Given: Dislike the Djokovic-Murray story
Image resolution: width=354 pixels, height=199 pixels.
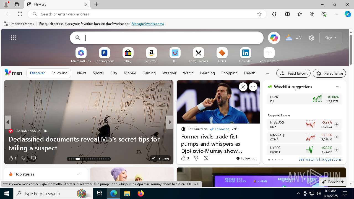Looking at the screenshot, I should 196,158.
